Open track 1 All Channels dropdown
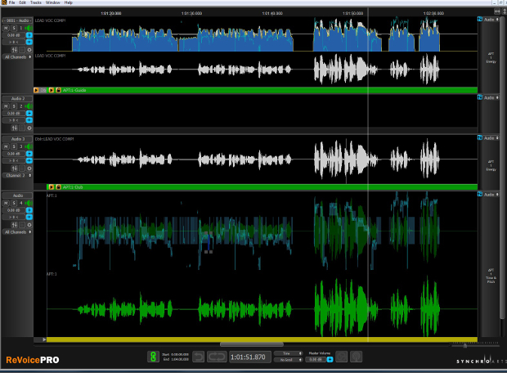 pos(17,57)
